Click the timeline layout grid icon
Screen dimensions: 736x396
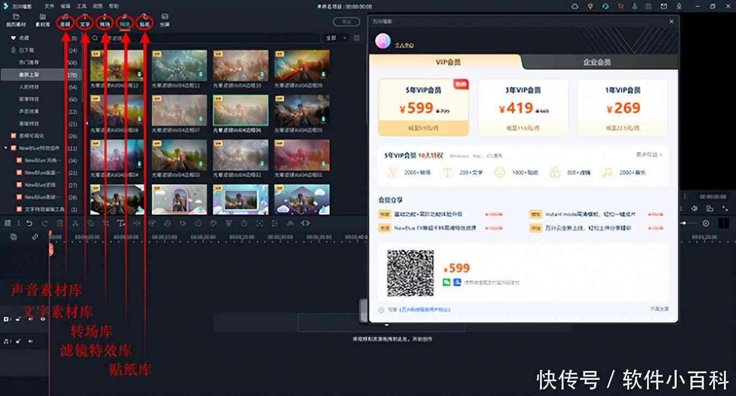pyautogui.click(x=8, y=223)
